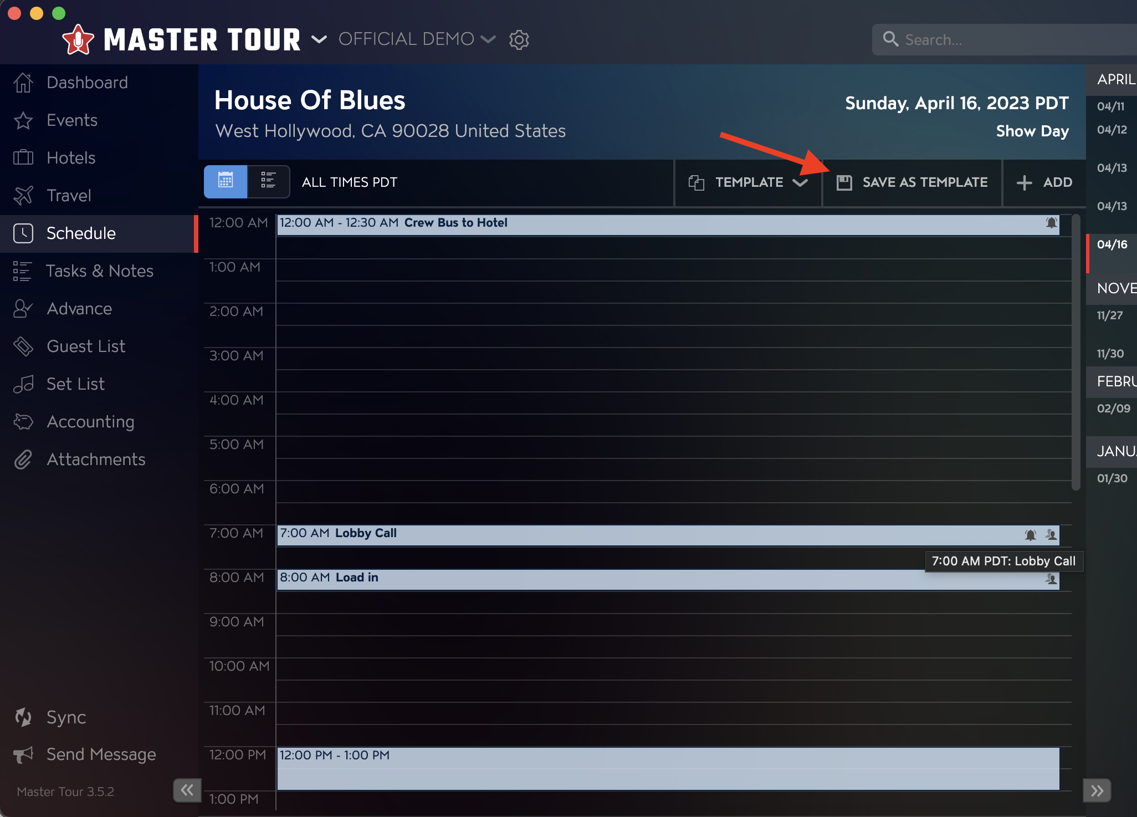Click the Hotels suitcase icon
The height and width of the screenshot is (817, 1137).
tap(23, 158)
